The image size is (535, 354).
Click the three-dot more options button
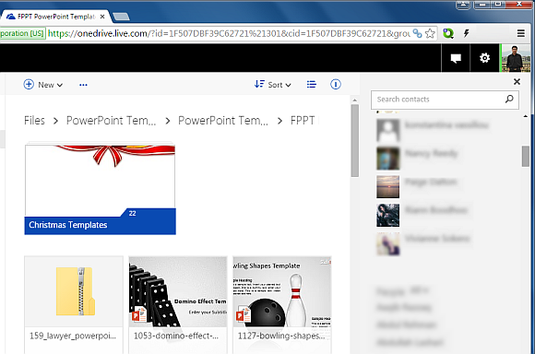(x=83, y=85)
